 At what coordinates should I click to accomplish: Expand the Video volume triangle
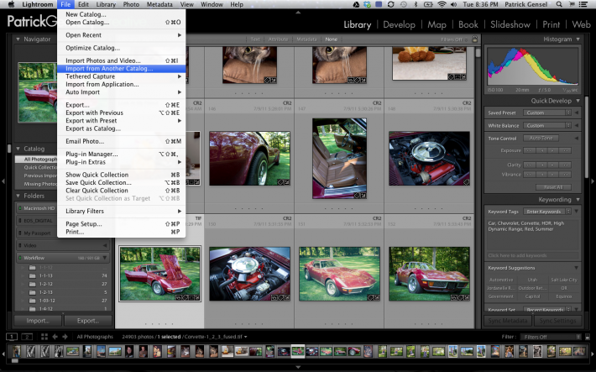tap(104, 245)
